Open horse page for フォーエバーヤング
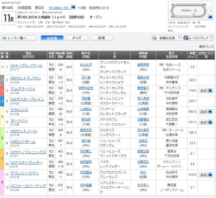Image resolution: width=216 pixels, height=198 pixels. (x=28, y=186)
